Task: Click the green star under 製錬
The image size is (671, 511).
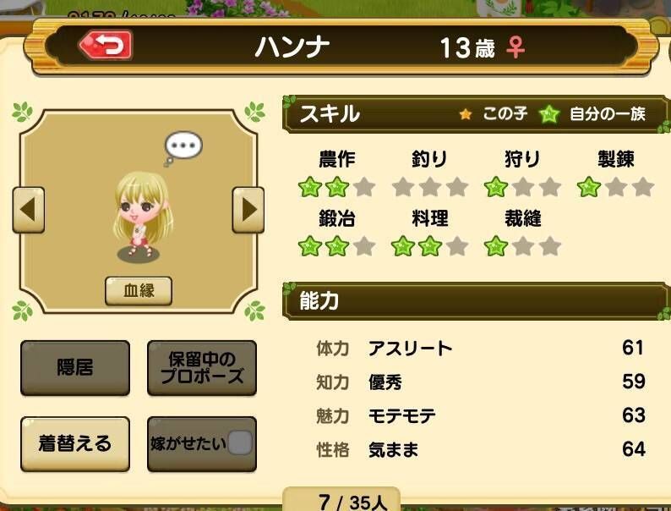Action: click(x=589, y=187)
